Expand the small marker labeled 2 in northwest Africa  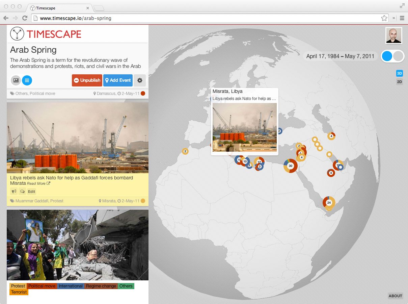185,151
